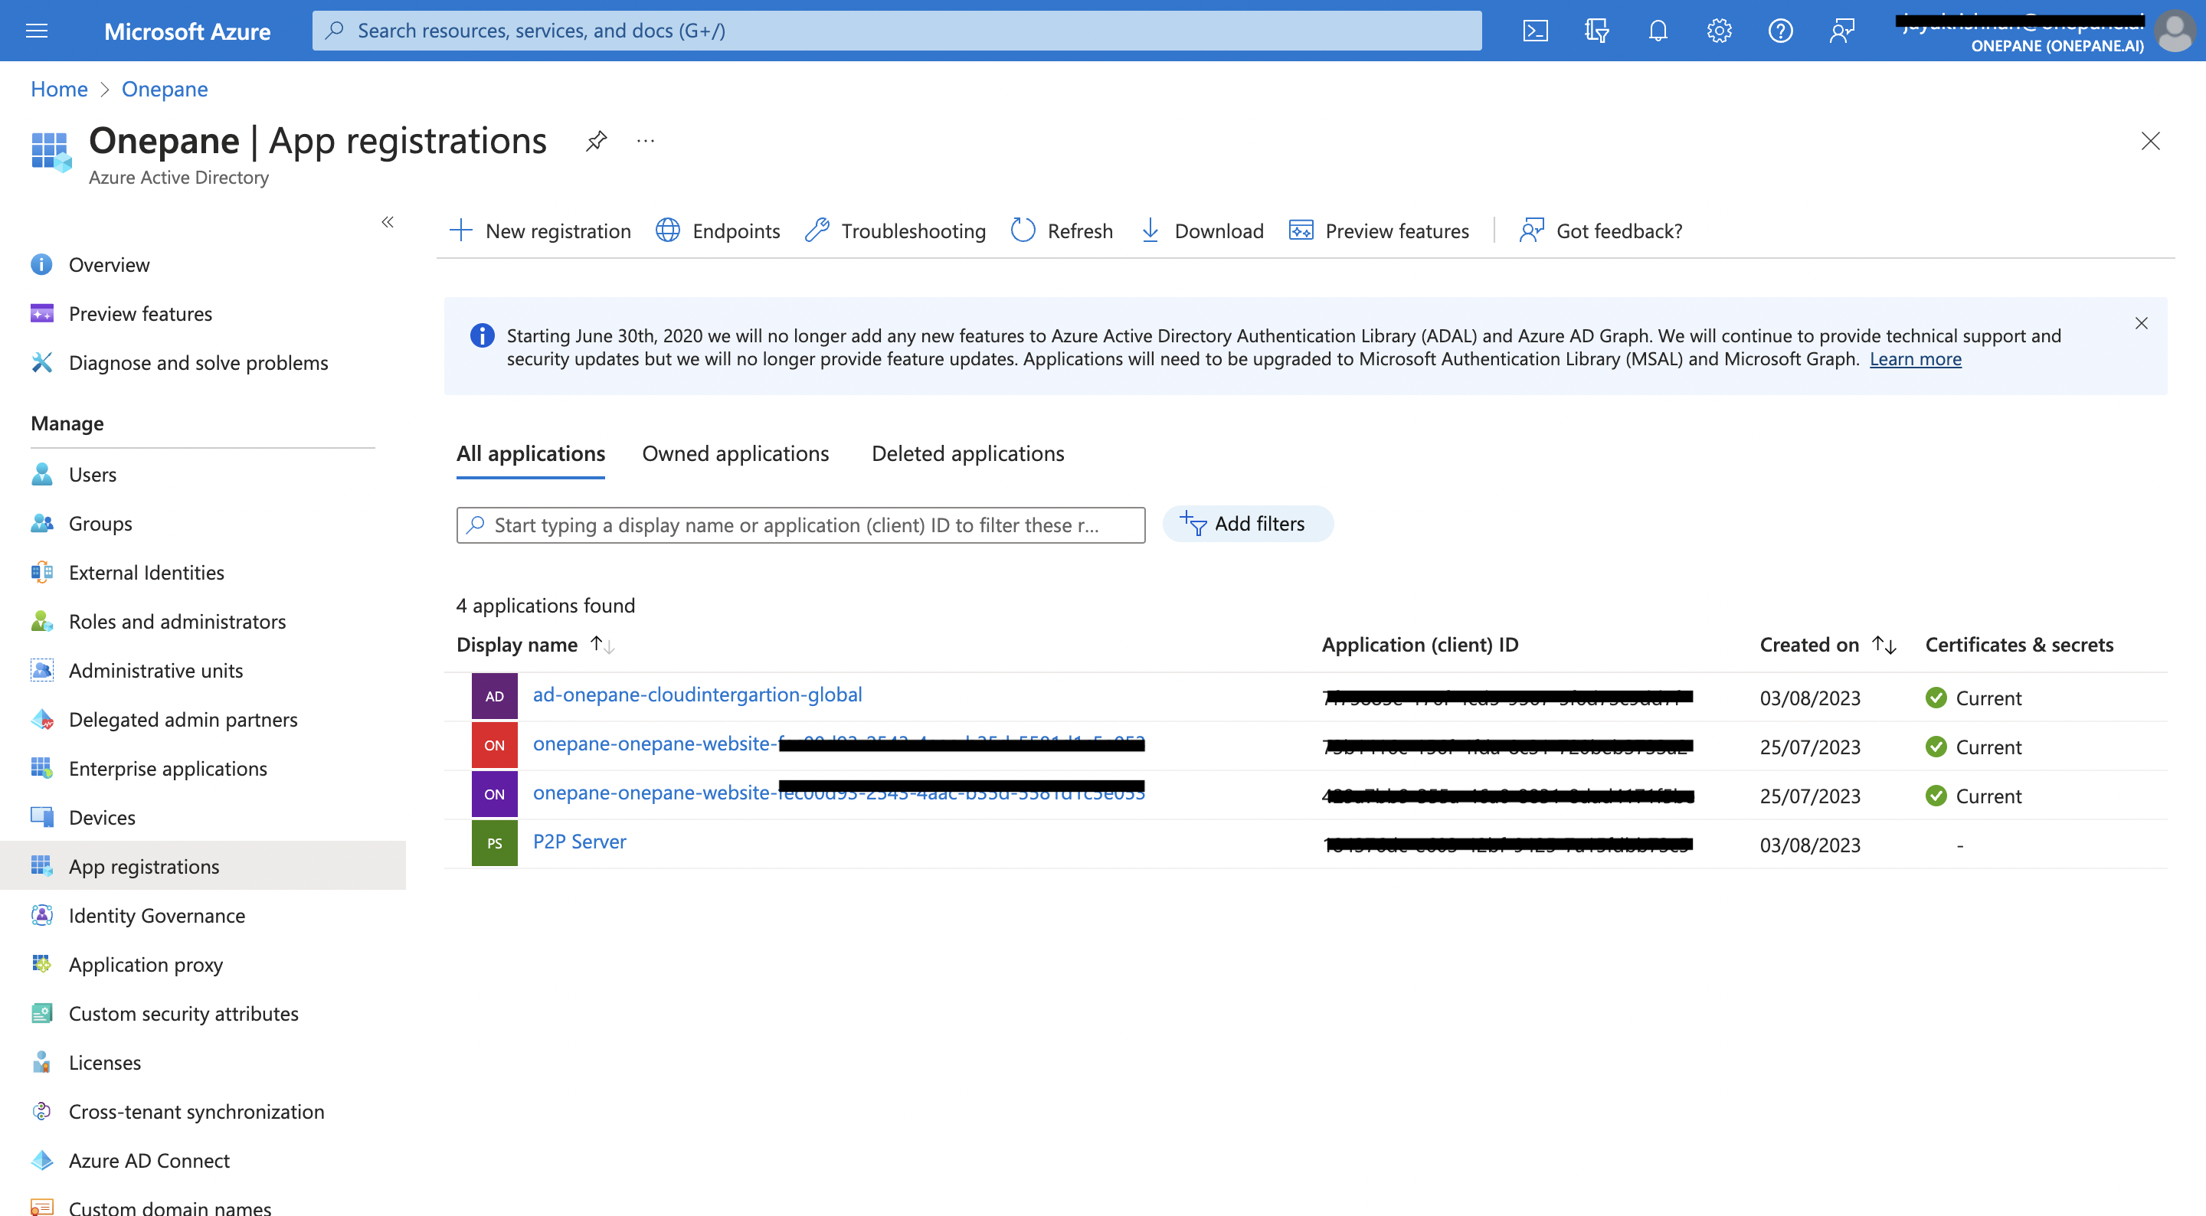The width and height of the screenshot is (2206, 1216).
Task: Click the Deleted applications tab
Action: pyautogui.click(x=967, y=453)
